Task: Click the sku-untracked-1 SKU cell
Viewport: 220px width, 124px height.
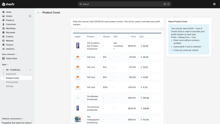Action: click(119, 46)
